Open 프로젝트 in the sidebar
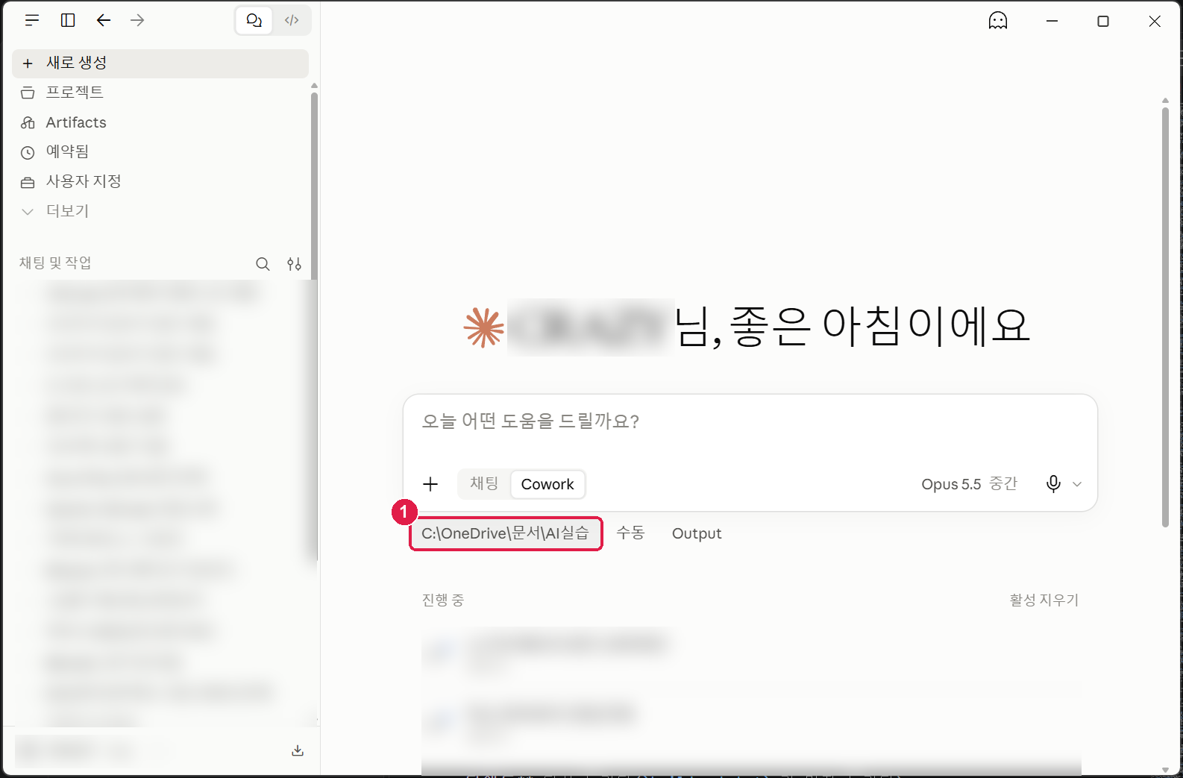The width and height of the screenshot is (1183, 778). pos(160,92)
